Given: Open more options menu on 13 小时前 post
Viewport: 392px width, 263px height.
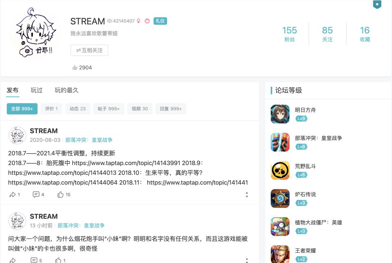Looking at the screenshot, I should pyautogui.click(x=247, y=260).
